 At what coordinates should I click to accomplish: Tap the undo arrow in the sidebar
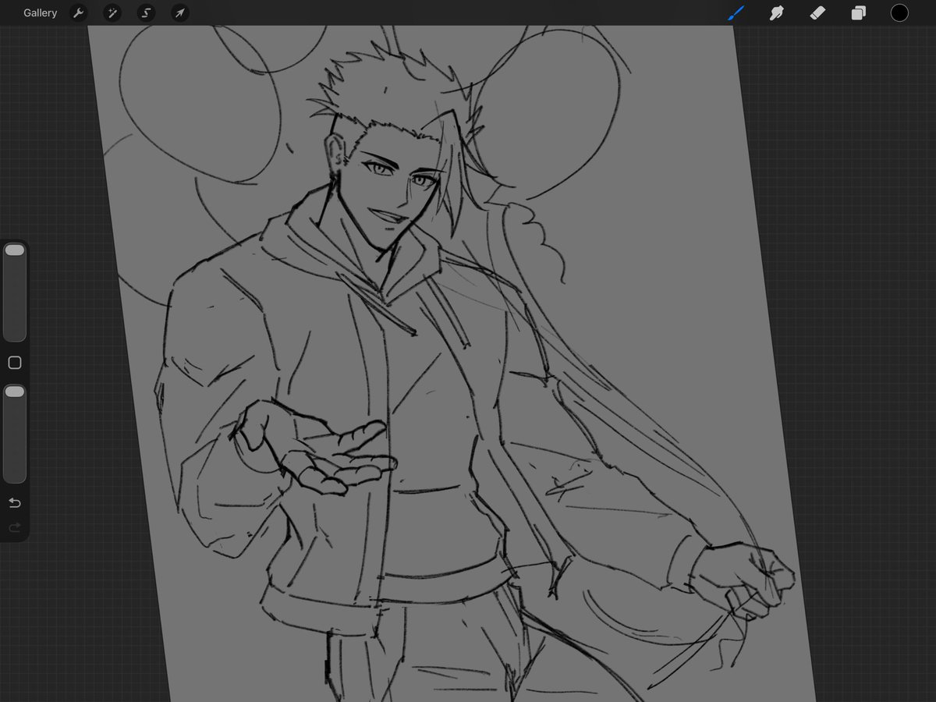pos(14,502)
